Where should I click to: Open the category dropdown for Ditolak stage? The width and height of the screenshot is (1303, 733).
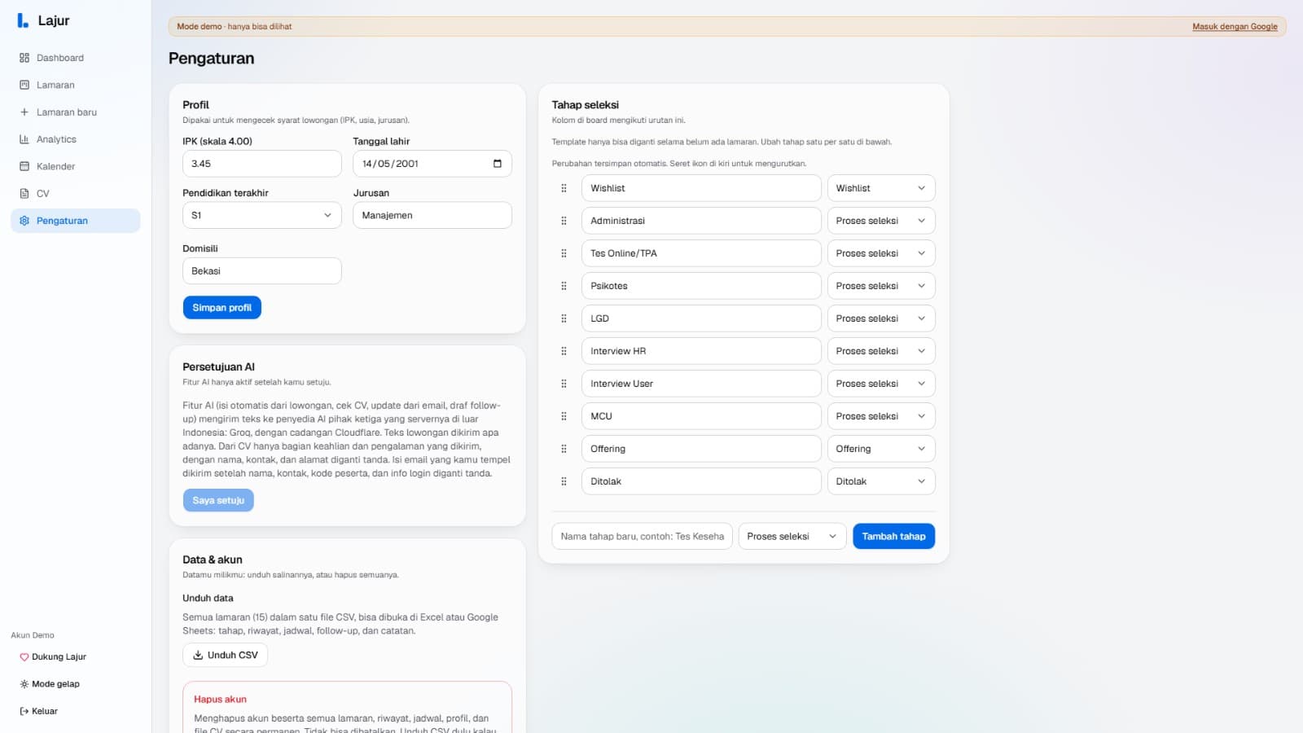click(881, 481)
